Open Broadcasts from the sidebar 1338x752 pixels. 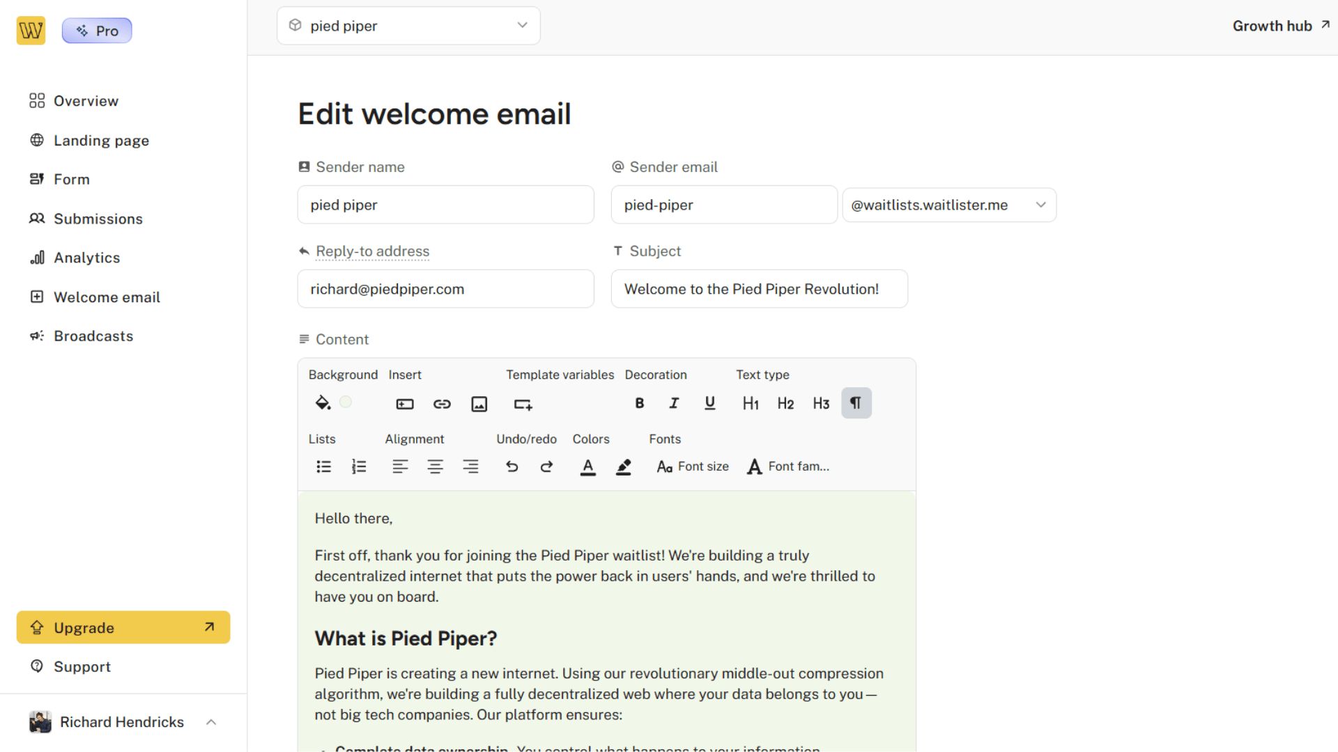[93, 336]
